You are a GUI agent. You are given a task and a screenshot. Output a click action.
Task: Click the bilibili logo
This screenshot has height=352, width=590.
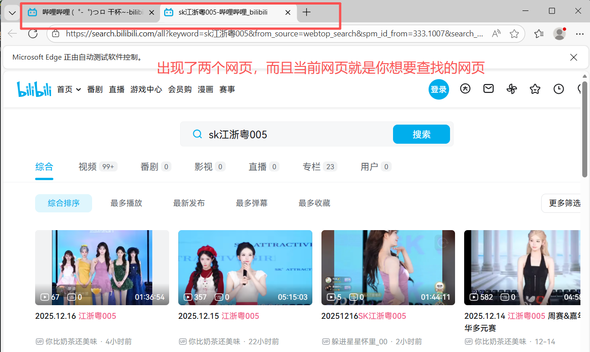click(x=34, y=89)
